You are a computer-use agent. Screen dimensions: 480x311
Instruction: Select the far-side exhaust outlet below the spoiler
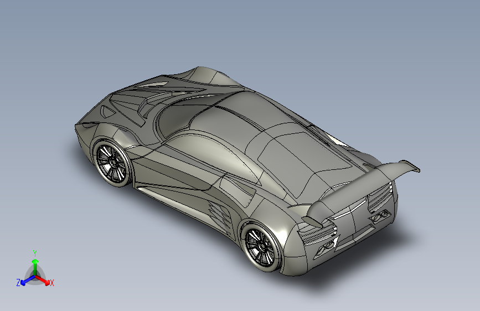pos(380,216)
